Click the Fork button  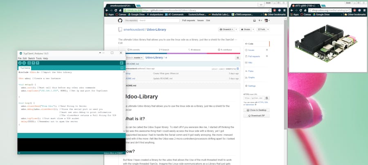pos(261,29)
